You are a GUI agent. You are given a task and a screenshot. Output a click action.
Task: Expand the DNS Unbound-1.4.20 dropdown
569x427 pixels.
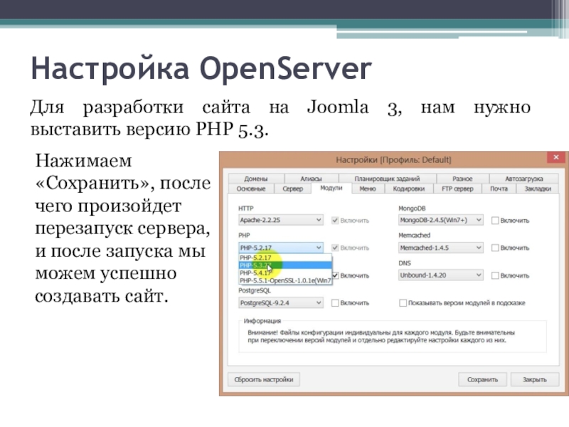pos(440,275)
